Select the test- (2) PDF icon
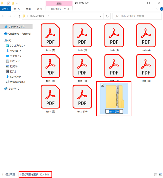Image resolution: width=163 pixels, height=178 pixels. pyautogui.click(x=82, y=35)
